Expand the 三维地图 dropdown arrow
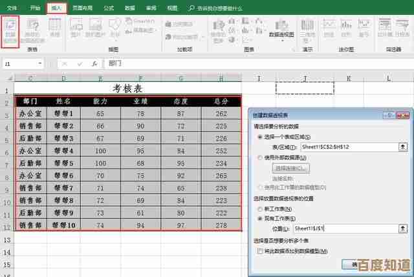 307,40
